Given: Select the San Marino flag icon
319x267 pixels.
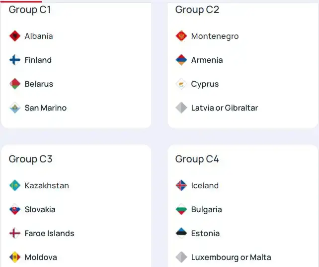Looking at the screenshot, I should pyautogui.click(x=15, y=108).
